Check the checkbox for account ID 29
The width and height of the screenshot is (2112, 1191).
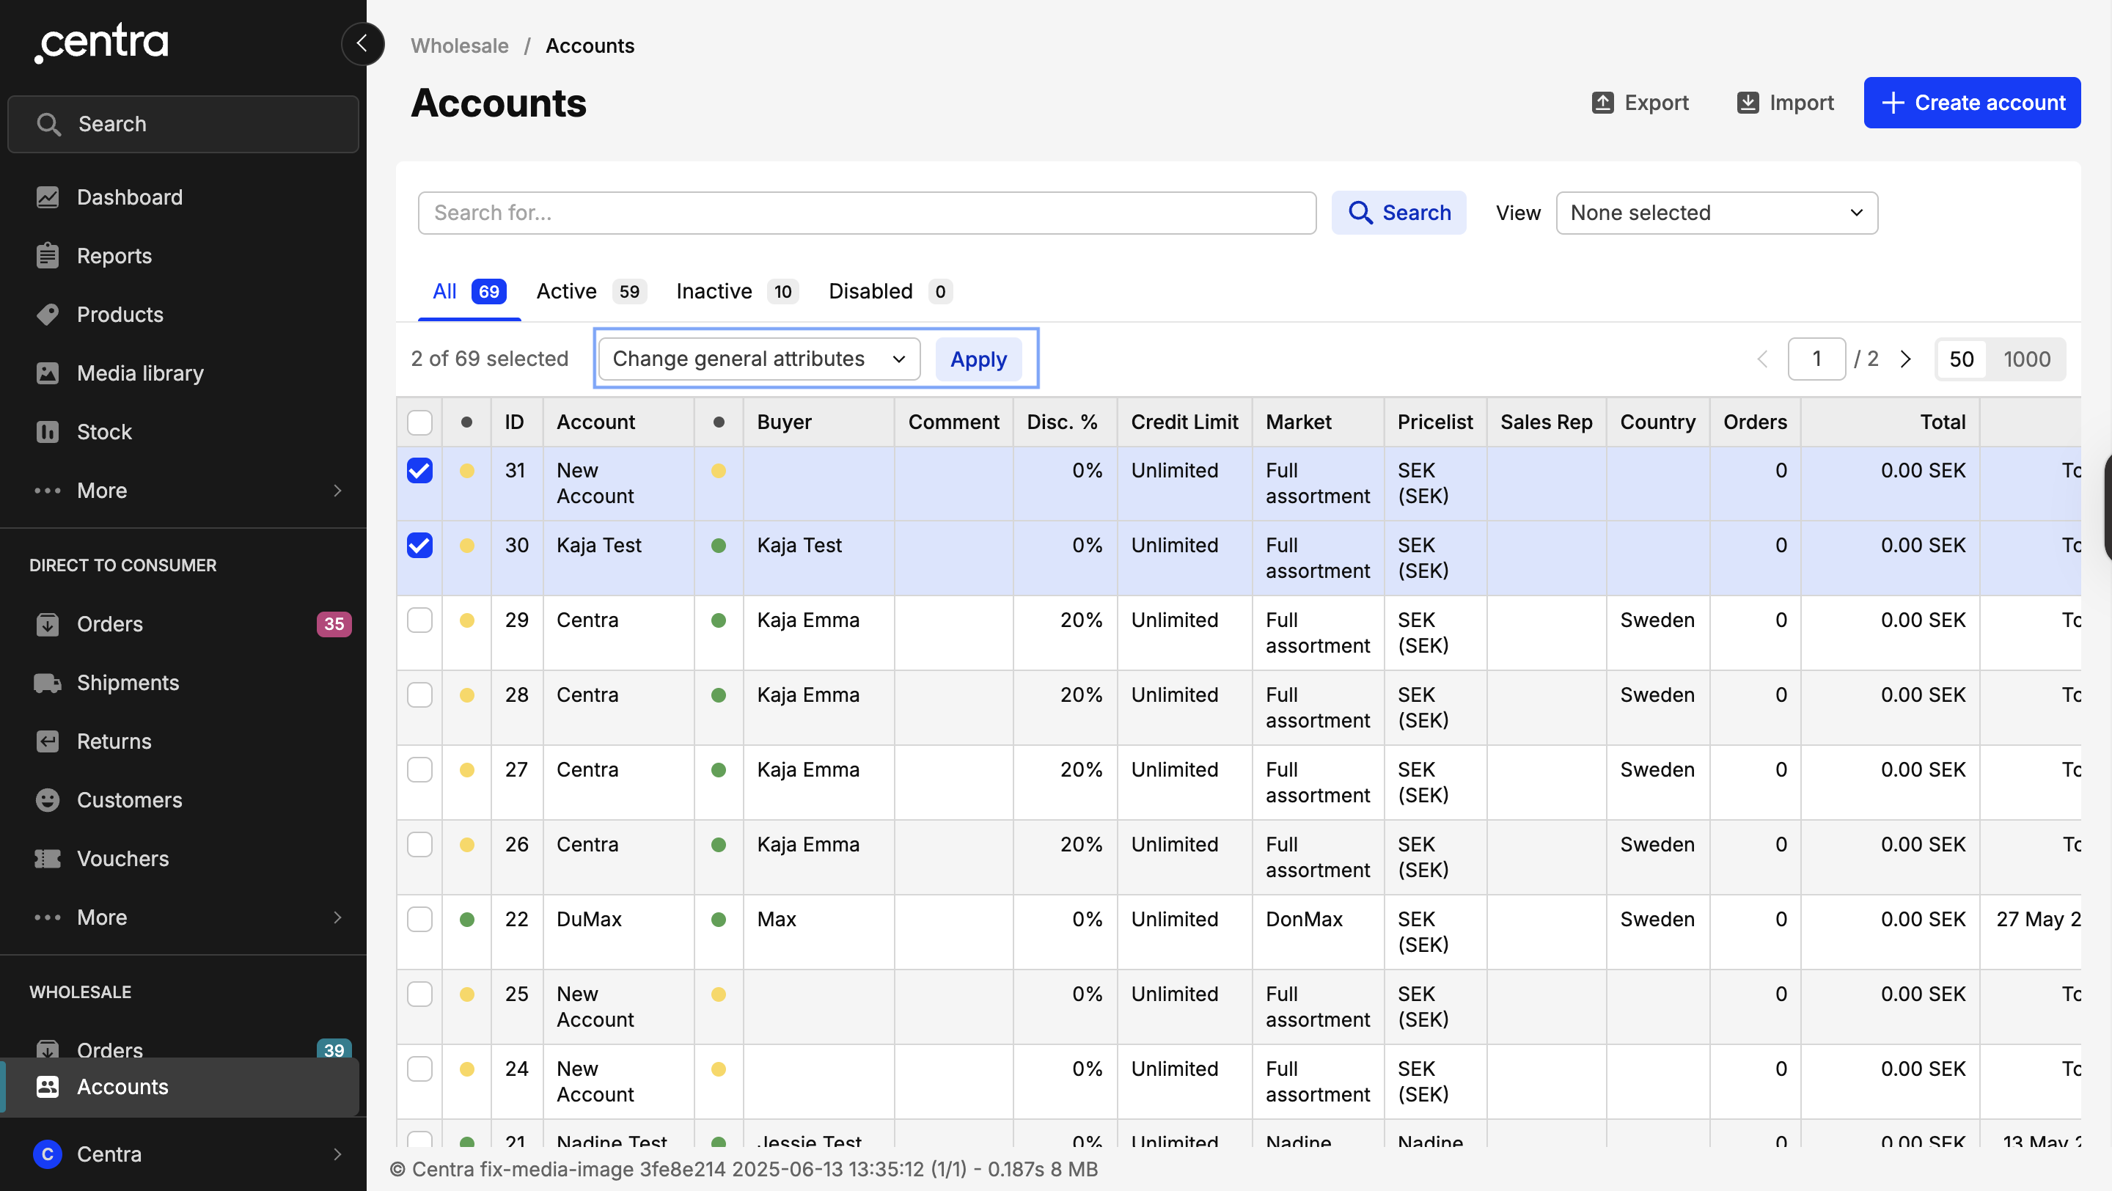419,620
